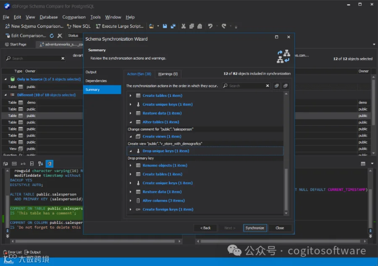This screenshot has width=378, height=266.
Task: Select 'Change comment for "public"."salesperson"' row
Action: [205, 129]
